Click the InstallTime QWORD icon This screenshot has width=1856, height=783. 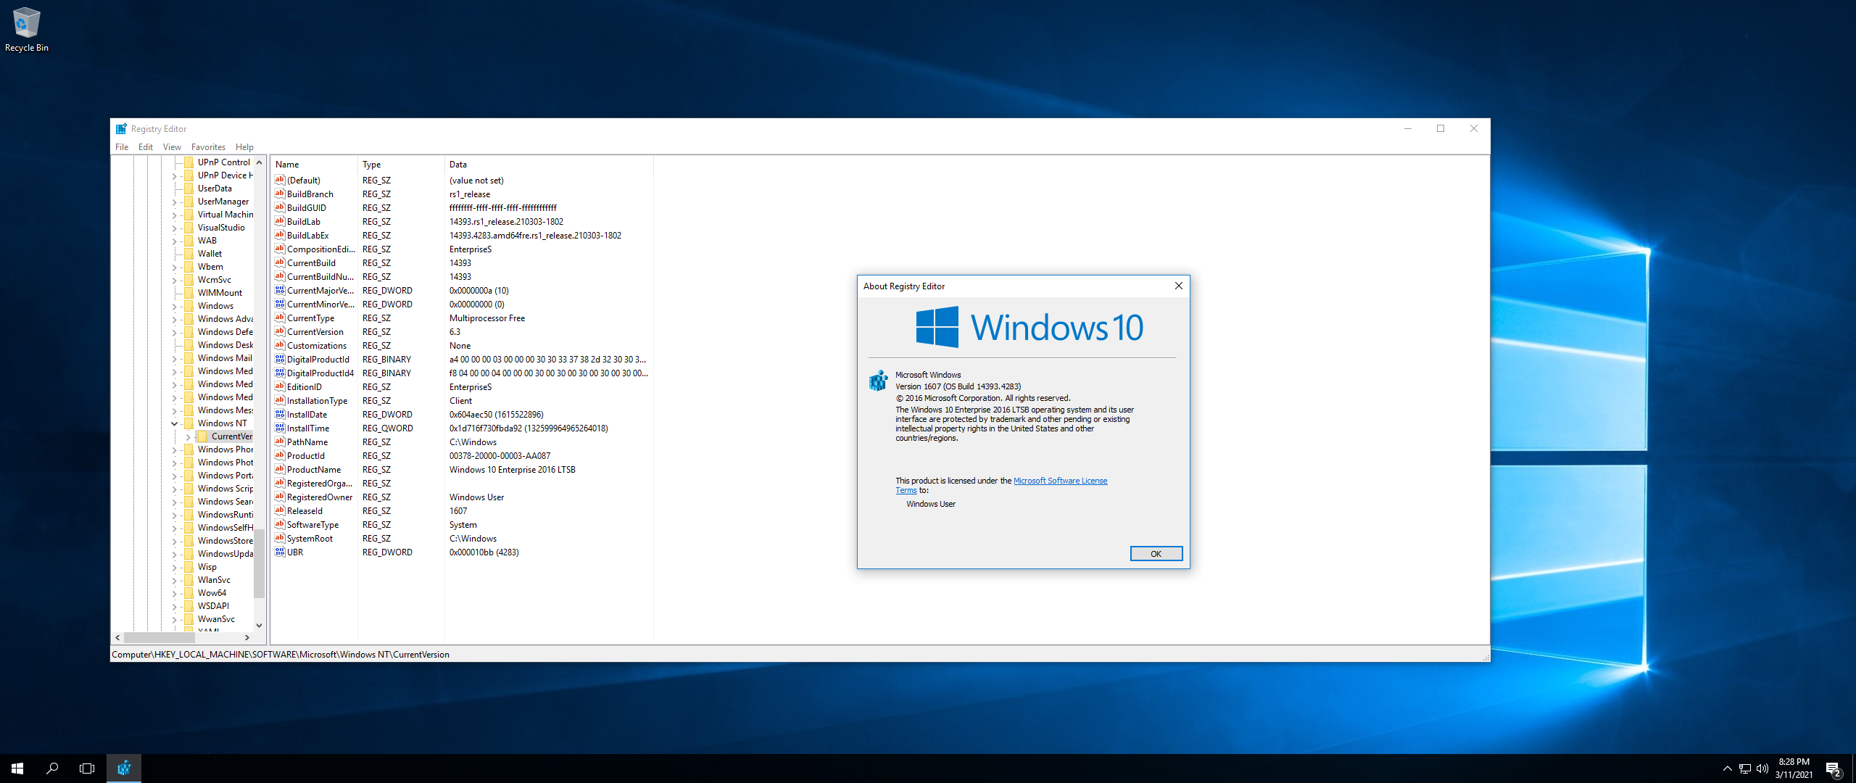click(279, 428)
